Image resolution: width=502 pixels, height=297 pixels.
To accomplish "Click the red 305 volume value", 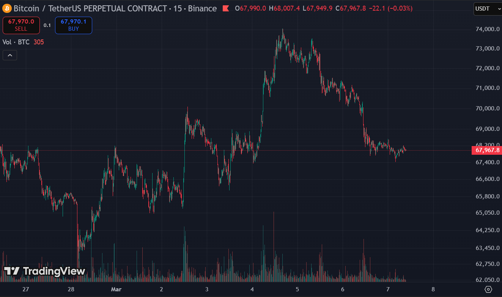I will tap(39, 42).
